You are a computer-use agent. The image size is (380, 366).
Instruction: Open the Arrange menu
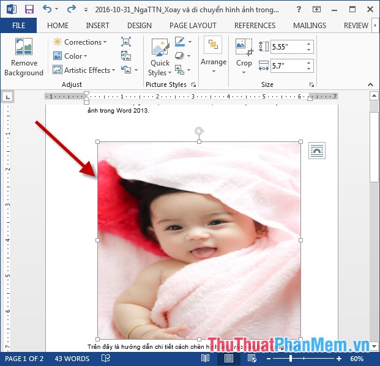214,55
